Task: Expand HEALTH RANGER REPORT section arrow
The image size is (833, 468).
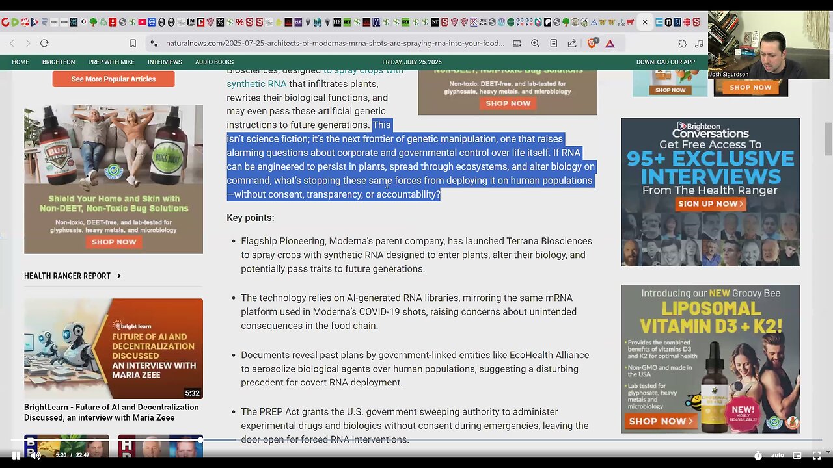Action: pyautogui.click(x=118, y=276)
